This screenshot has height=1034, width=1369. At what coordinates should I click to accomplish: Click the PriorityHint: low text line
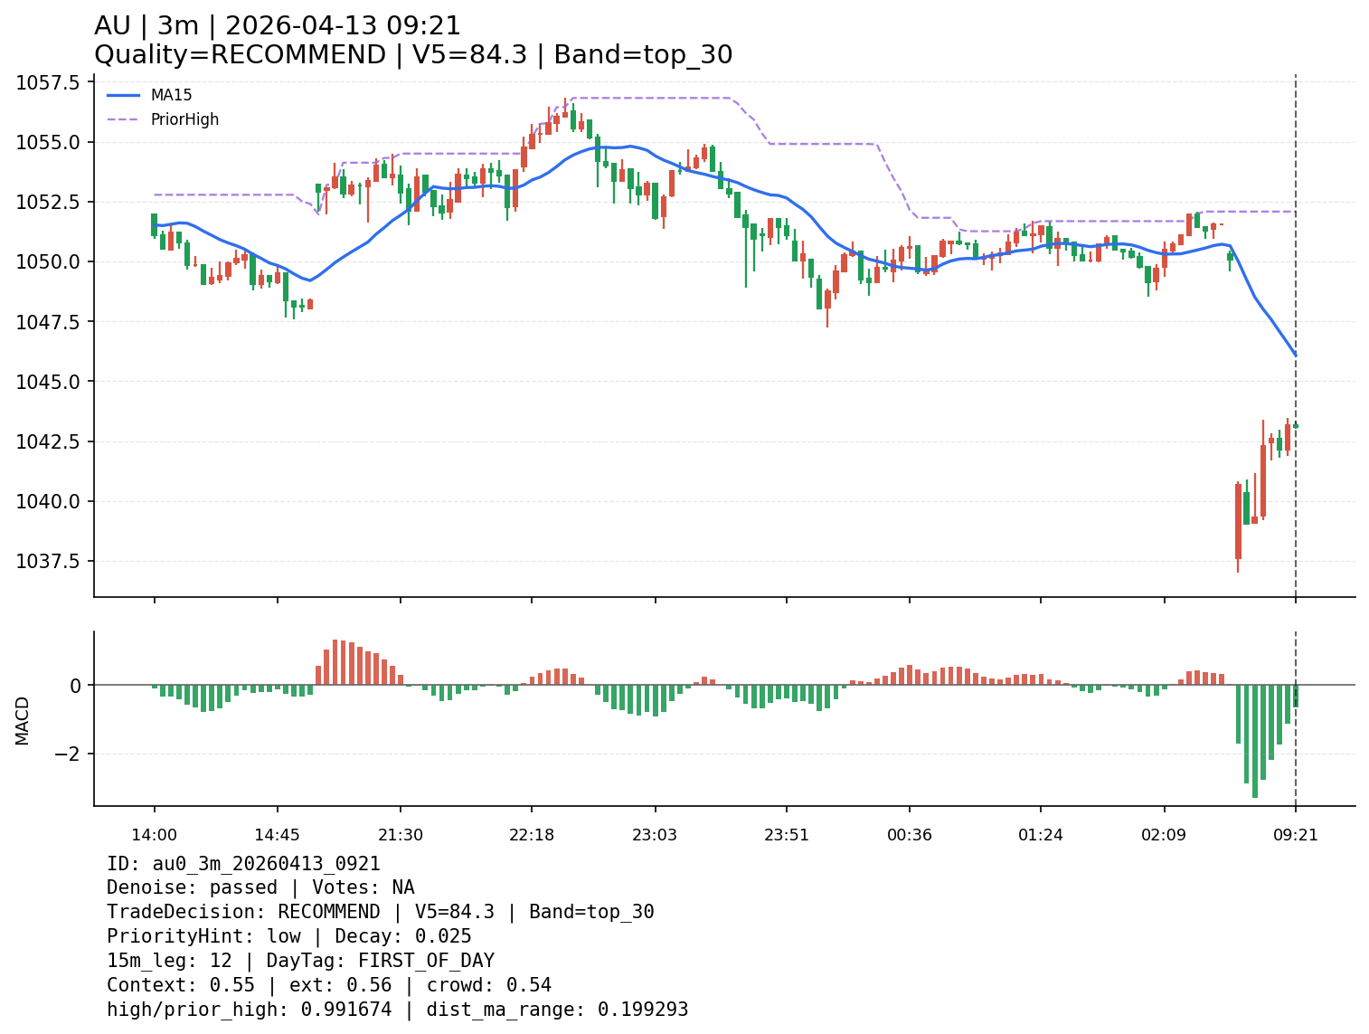[x=288, y=936]
